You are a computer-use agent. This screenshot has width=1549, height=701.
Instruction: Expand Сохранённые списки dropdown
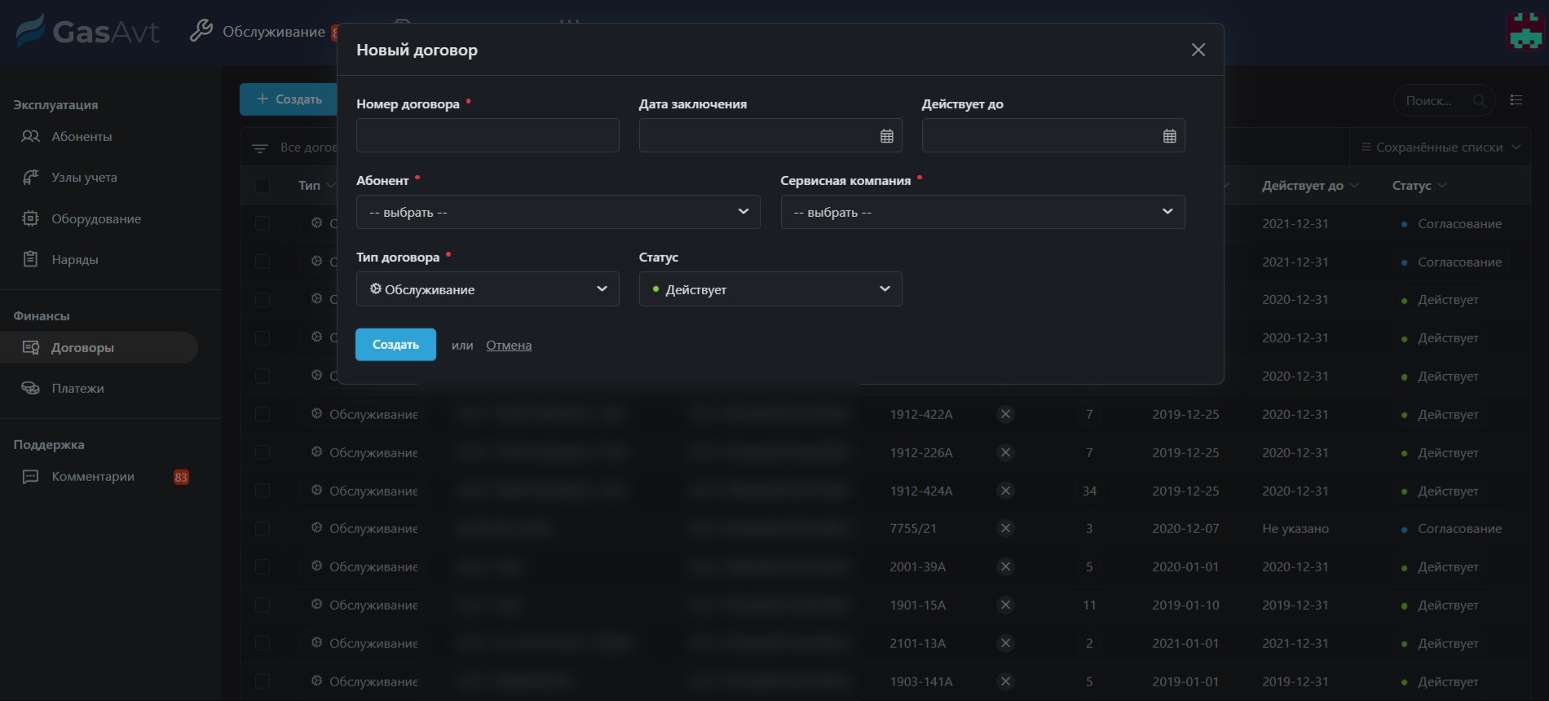point(1441,148)
